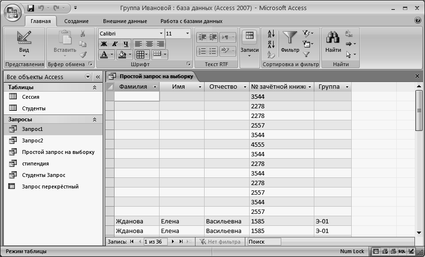Go to last record
Image resolution: width=425 pixels, height=257 pixels.
(x=181, y=242)
